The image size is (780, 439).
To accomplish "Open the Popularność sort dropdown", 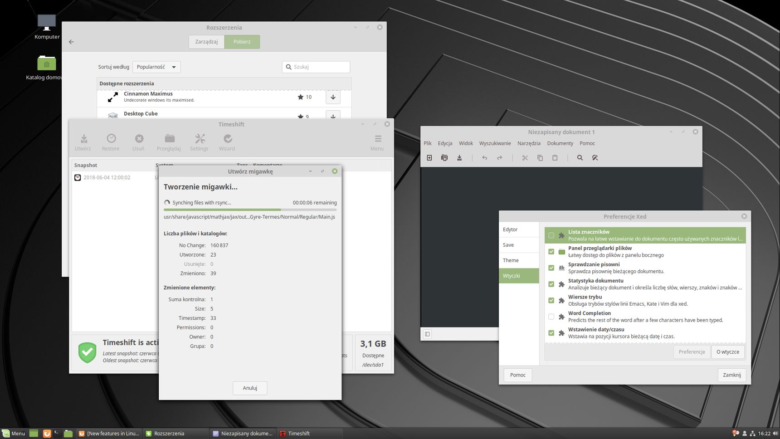I will (156, 67).
